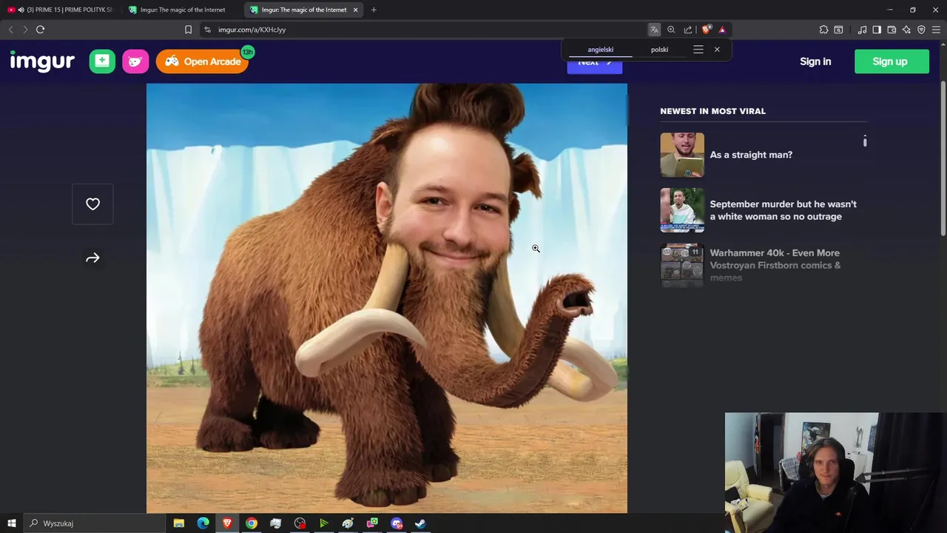
Task: Click the Sign up button
Action: point(892,61)
